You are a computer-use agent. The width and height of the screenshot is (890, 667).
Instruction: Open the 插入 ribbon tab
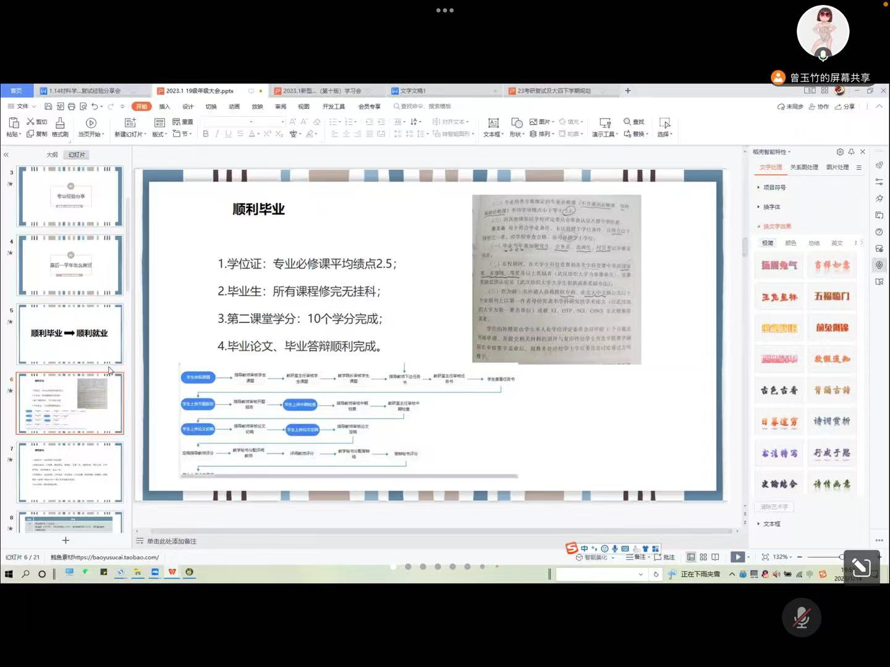[x=164, y=106]
